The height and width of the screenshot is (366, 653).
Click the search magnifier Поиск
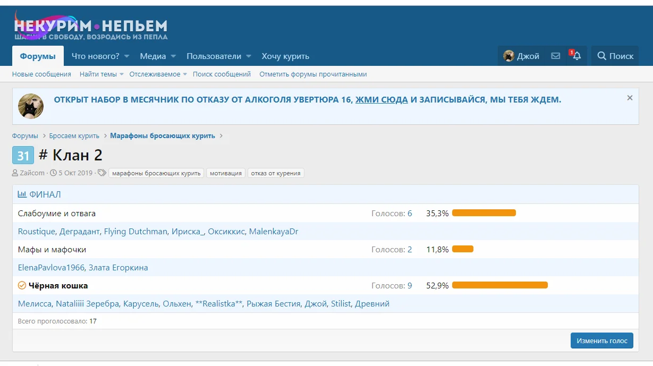tap(615, 56)
